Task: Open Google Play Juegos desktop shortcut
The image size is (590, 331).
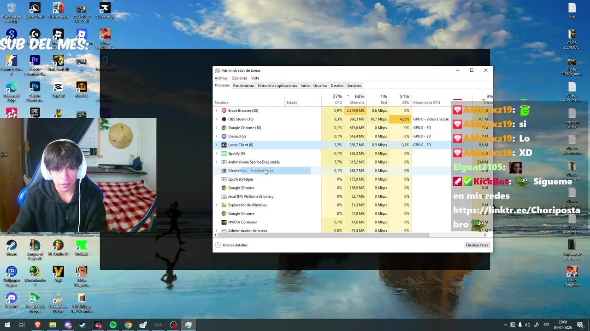Action: [x=35, y=302]
